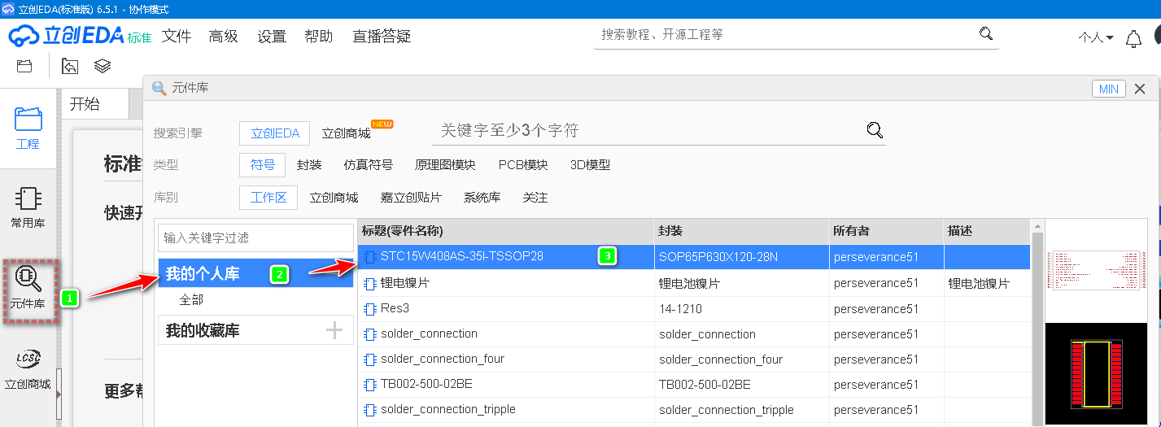The image size is (1161, 427).
Task: Focus the keyword search field 关键字至少3个字符
Action: [x=647, y=130]
